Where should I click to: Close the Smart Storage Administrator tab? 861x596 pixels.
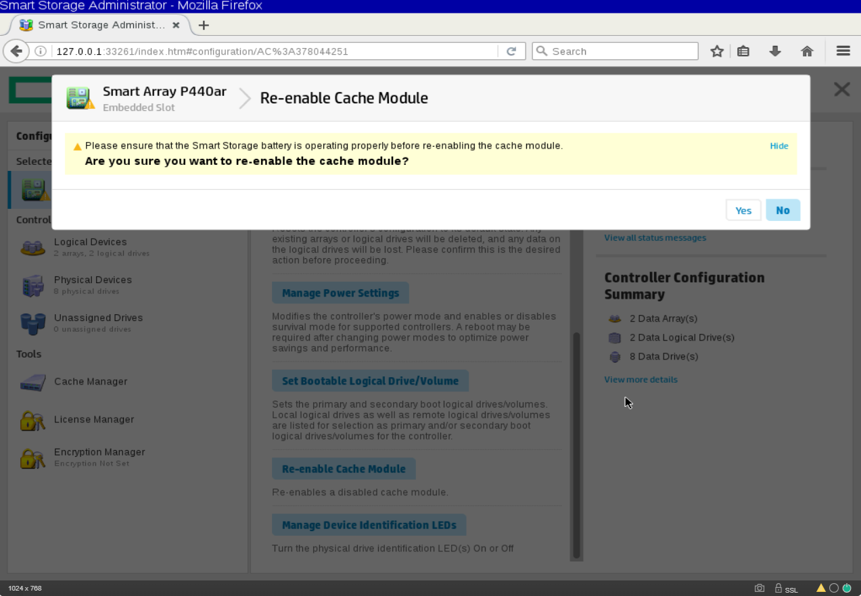point(176,25)
